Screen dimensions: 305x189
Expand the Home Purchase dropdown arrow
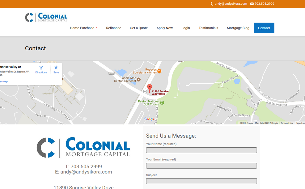pyautogui.click(x=96, y=28)
